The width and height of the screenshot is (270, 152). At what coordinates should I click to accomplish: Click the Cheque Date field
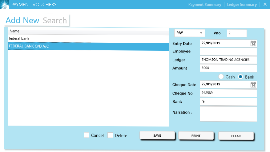tap(228, 84)
